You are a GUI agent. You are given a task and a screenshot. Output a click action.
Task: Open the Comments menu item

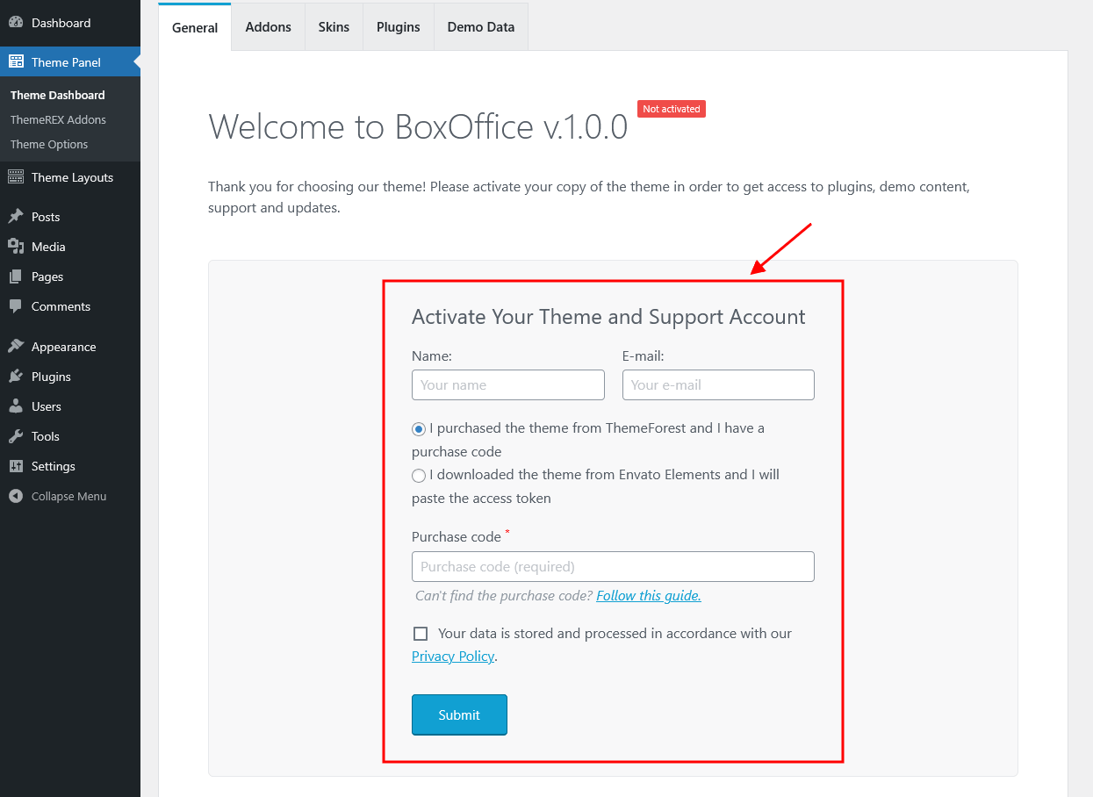[70, 306]
